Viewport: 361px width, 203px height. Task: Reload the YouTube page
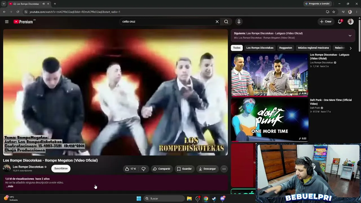click(x=18, y=12)
